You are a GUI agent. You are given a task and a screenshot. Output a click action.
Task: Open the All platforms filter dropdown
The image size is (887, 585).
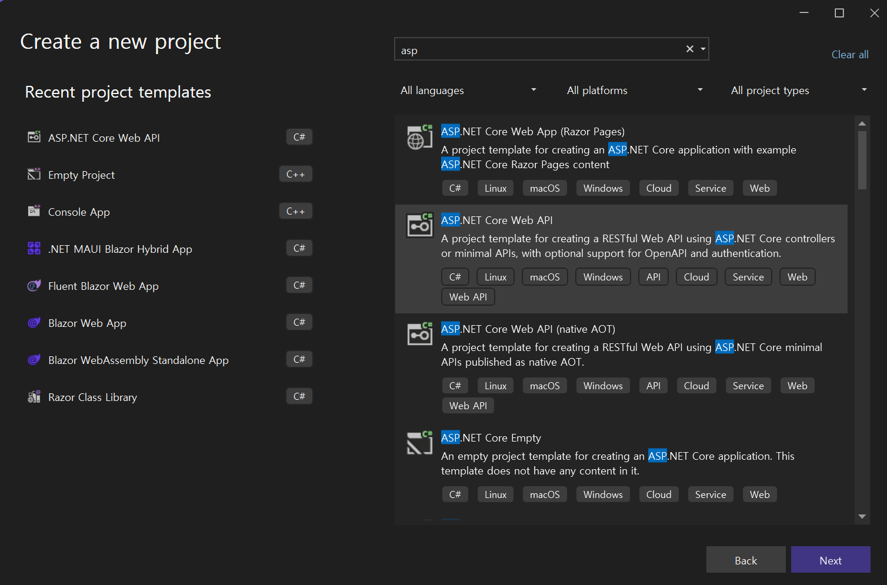(x=635, y=90)
